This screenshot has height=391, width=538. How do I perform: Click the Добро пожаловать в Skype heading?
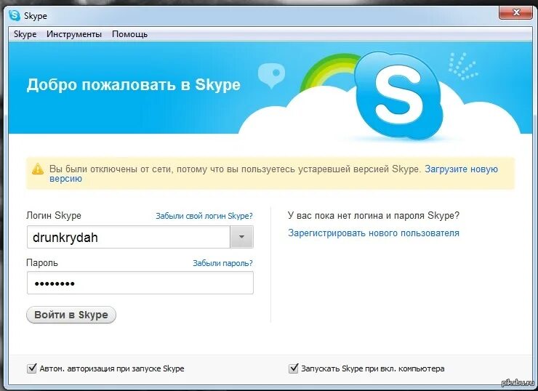tap(134, 85)
